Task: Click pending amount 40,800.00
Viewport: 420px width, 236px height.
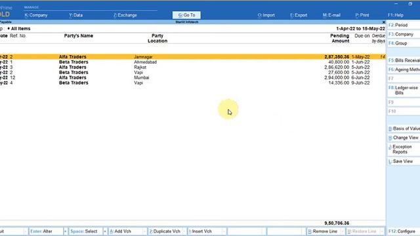Action: coord(339,62)
